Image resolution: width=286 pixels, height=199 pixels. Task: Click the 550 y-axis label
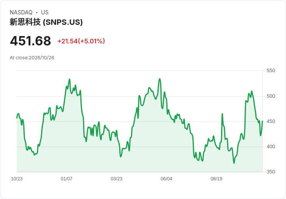(271, 71)
